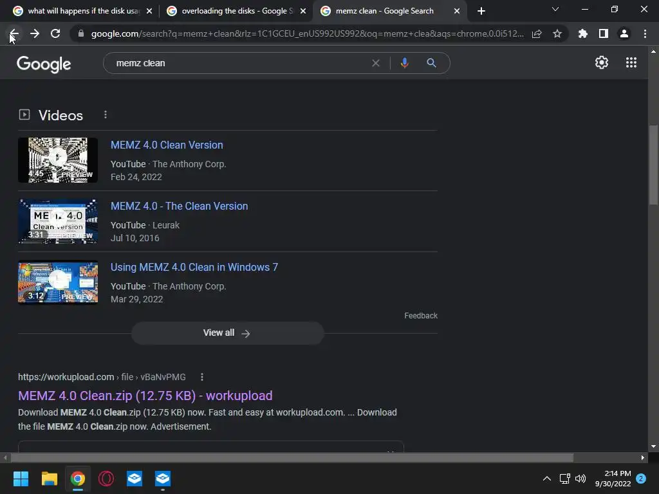Click the 'Videos' section heading

61,116
